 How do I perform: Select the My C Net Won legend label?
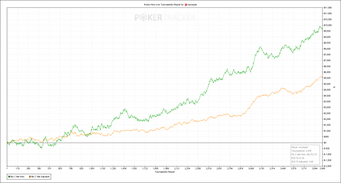point(18,177)
